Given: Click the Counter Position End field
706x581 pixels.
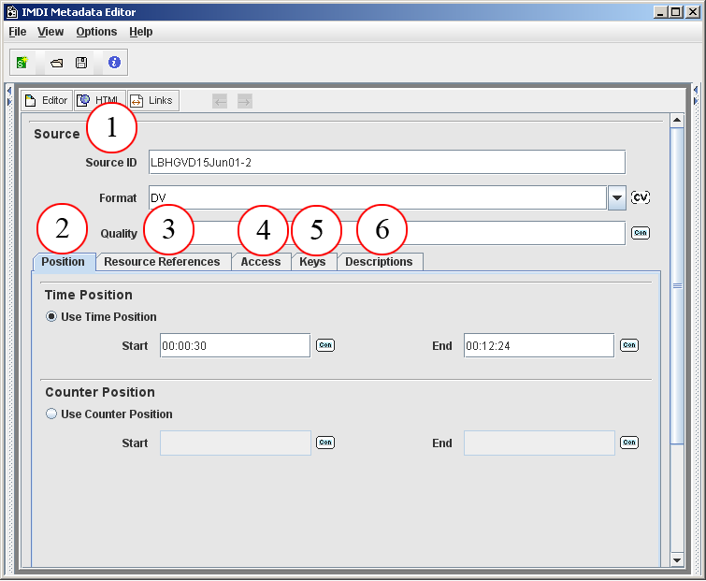Looking at the screenshot, I should point(539,443).
